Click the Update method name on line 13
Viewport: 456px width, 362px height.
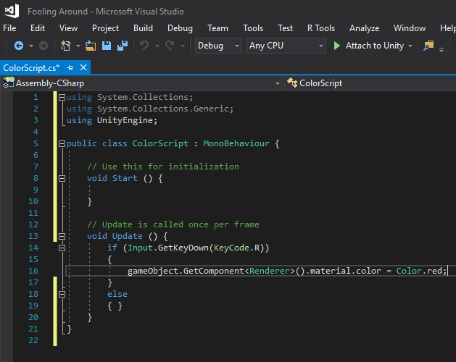128,236
